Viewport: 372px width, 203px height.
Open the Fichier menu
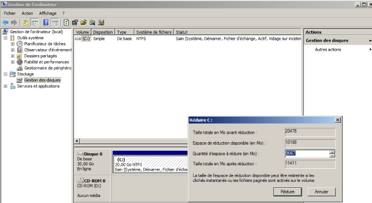[10, 13]
